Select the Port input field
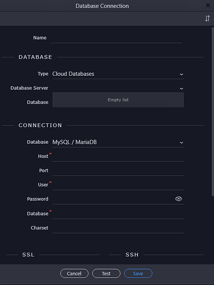This screenshot has height=285, width=214. 118,171
